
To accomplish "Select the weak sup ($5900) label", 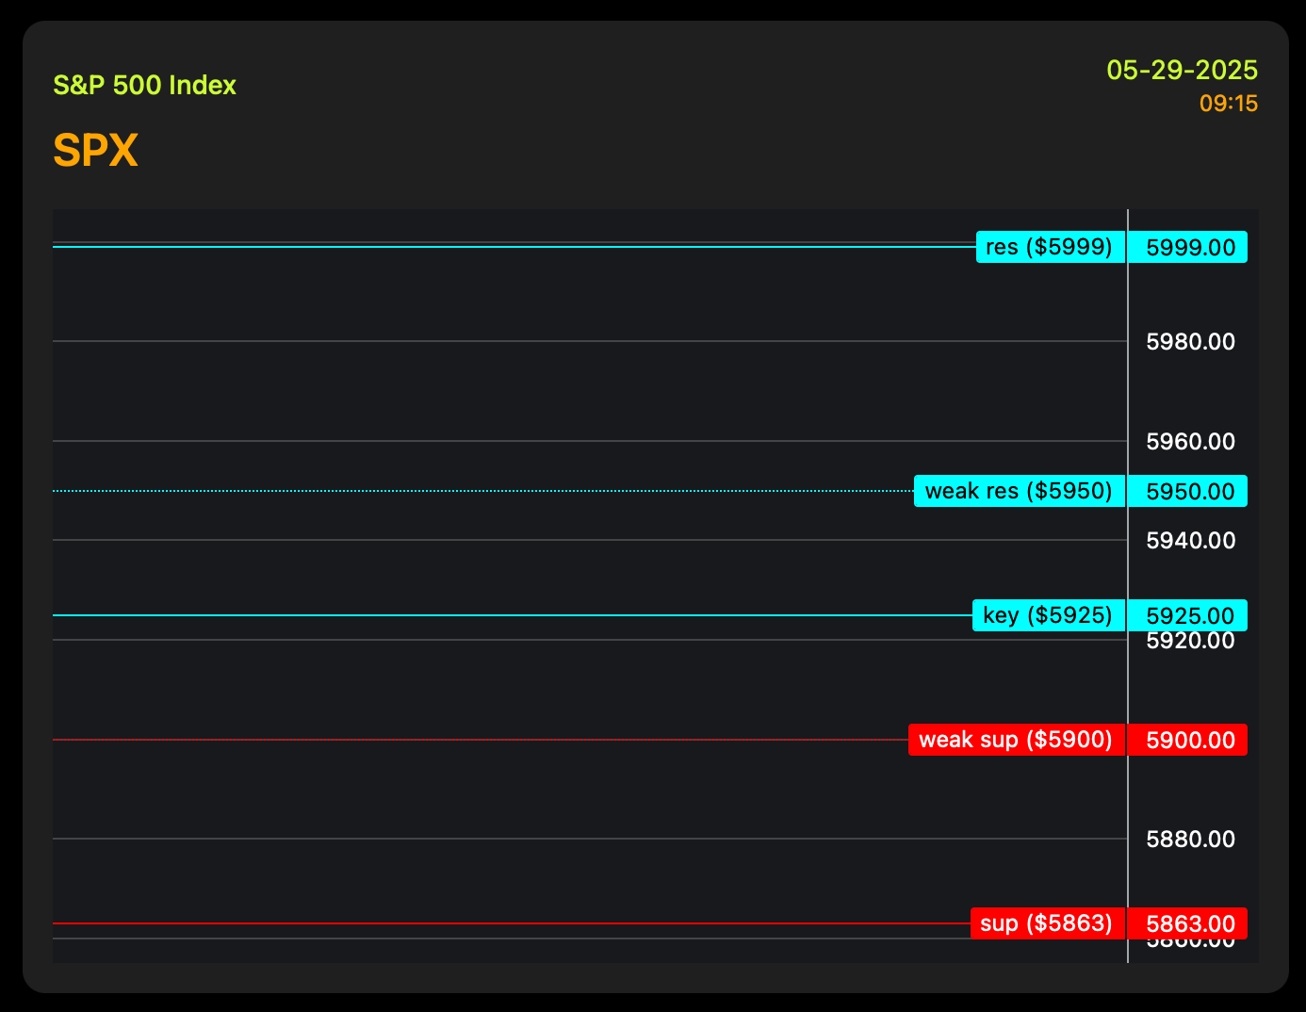I will pyautogui.click(x=1017, y=740).
